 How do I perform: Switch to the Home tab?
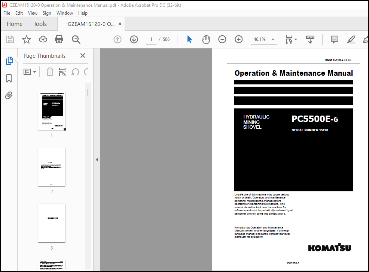[15, 24]
